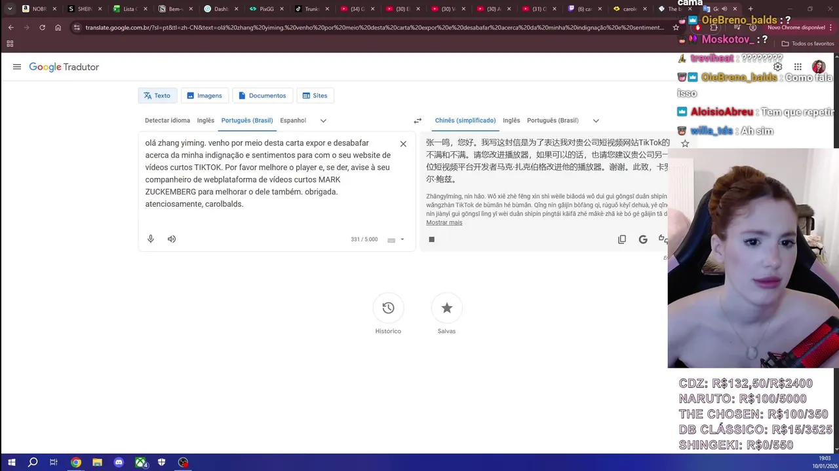
Task: Open virtual keyboard input tools
Action: point(391,240)
